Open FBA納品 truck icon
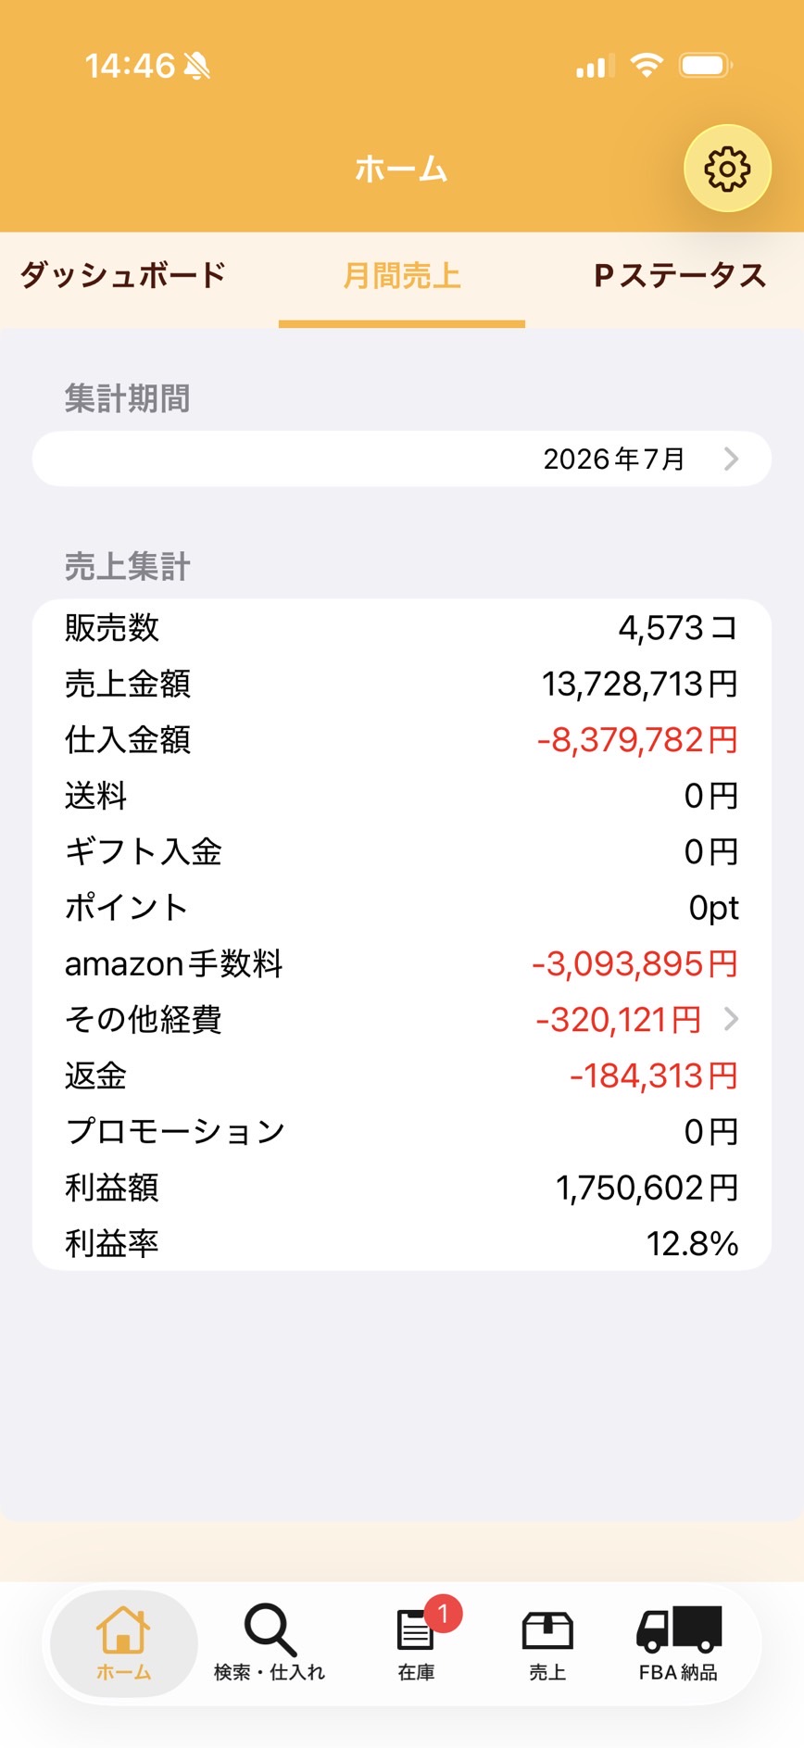Image resolution: width=804 pixels, height=1748 pixels. [x=679, y=1629]
